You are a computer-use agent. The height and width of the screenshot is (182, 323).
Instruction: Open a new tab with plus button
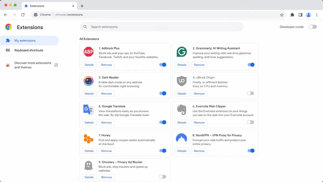point(82,6)
